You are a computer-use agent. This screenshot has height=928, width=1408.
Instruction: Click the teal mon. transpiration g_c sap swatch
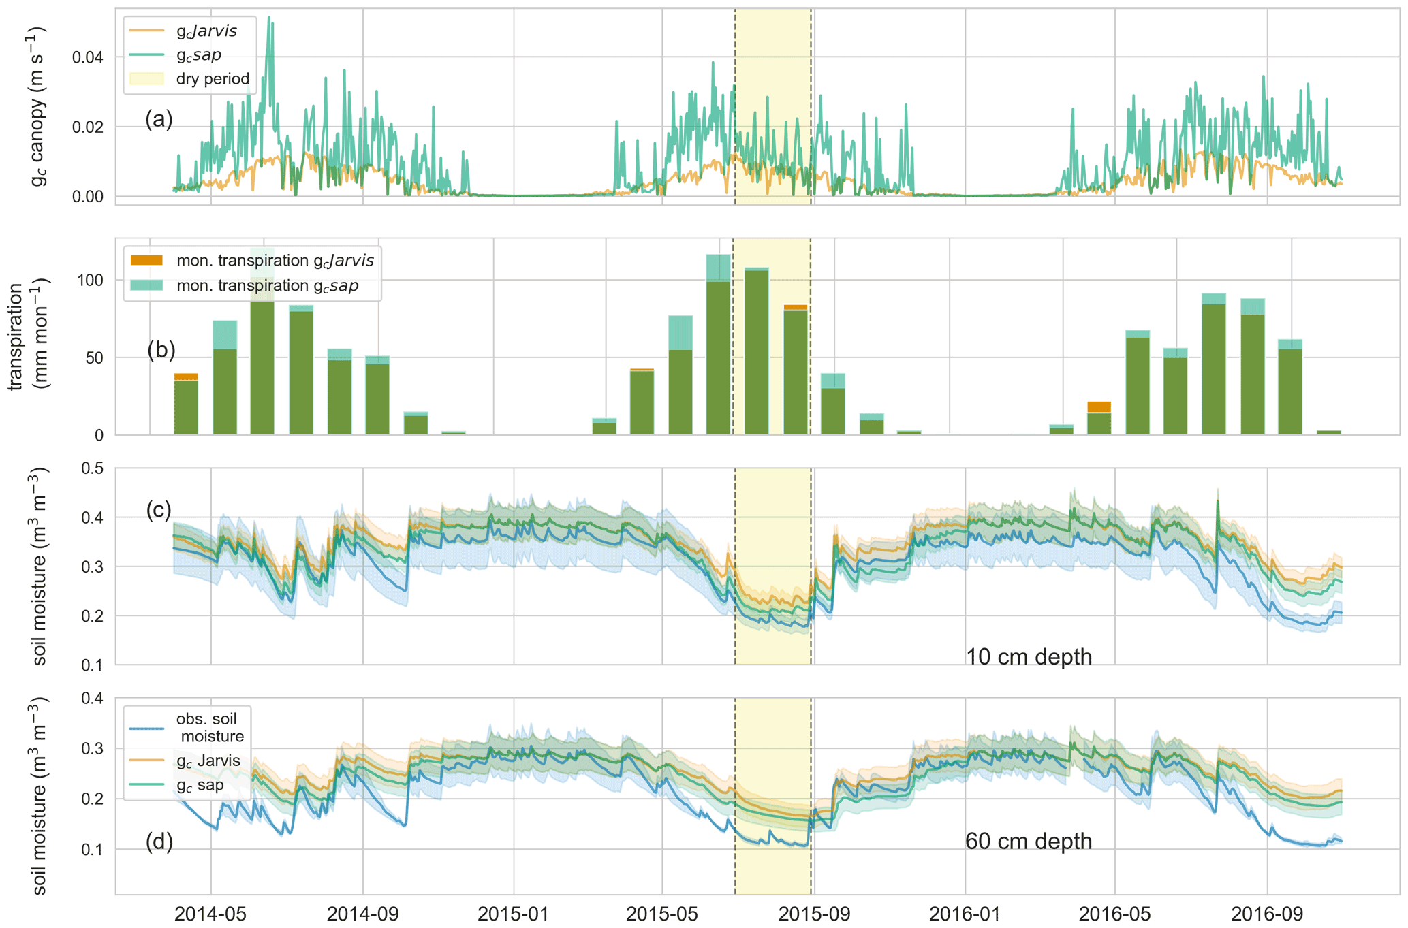point(146,285)
